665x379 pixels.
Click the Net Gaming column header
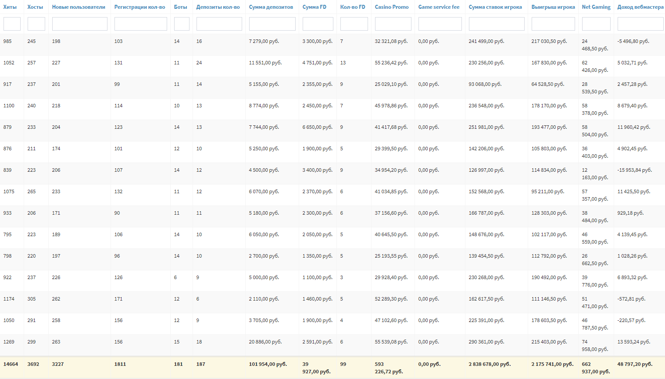point(596,7)
